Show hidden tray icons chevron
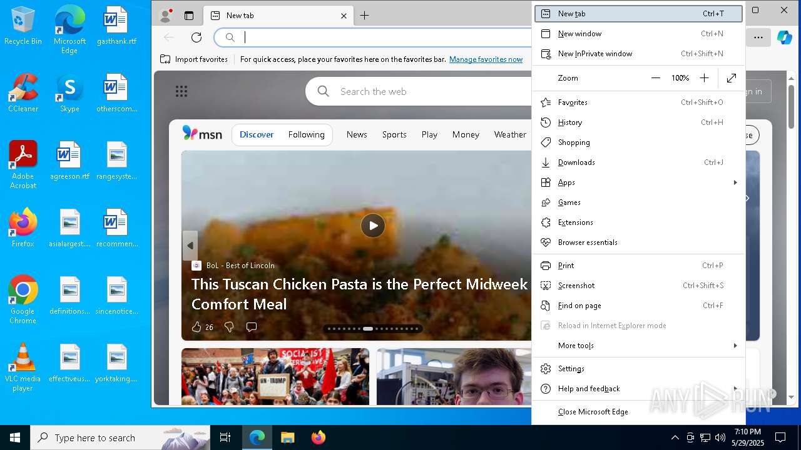 point(675,437)
